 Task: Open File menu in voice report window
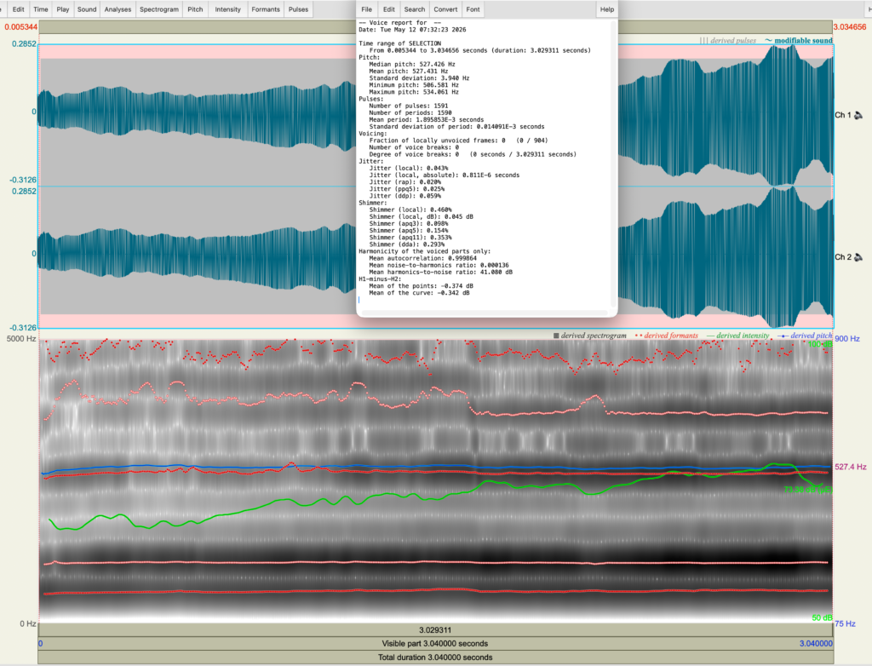(x=366, y=9)
